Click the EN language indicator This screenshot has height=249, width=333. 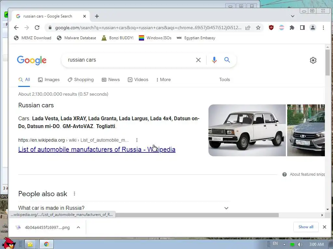point(275,243)
